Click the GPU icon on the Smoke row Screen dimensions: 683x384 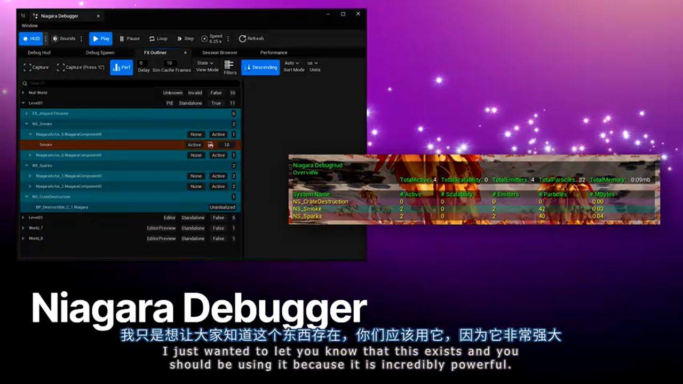point(210,145)
